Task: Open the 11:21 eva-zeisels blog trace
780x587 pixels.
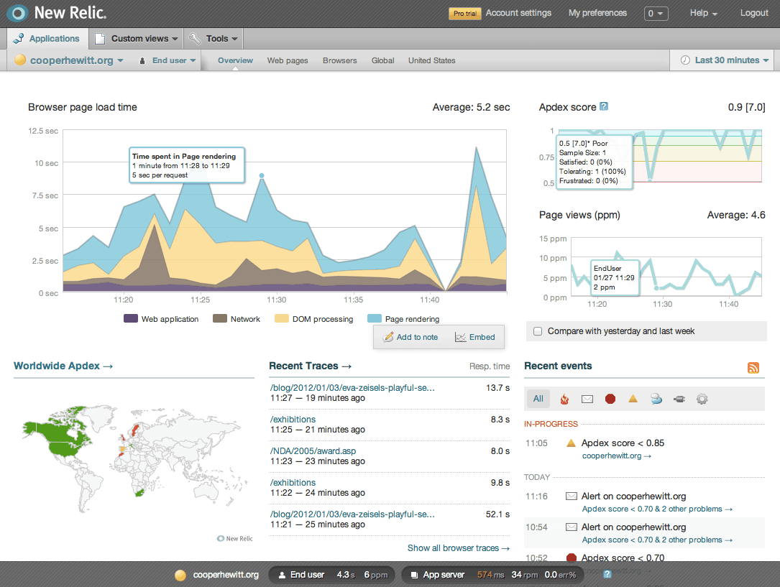Action: [x=352, y=514]
